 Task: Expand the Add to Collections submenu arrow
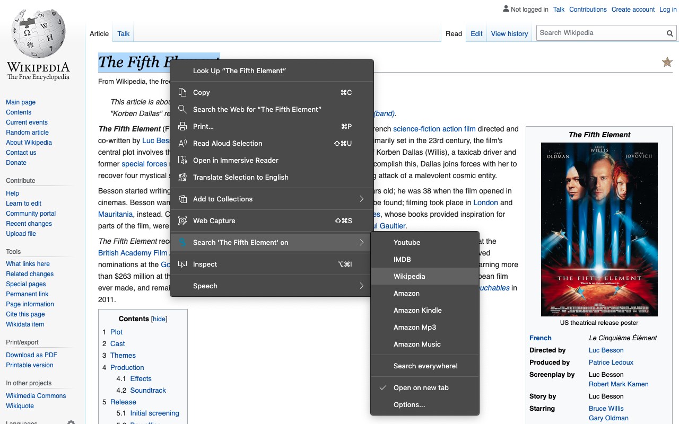point(361,199)
